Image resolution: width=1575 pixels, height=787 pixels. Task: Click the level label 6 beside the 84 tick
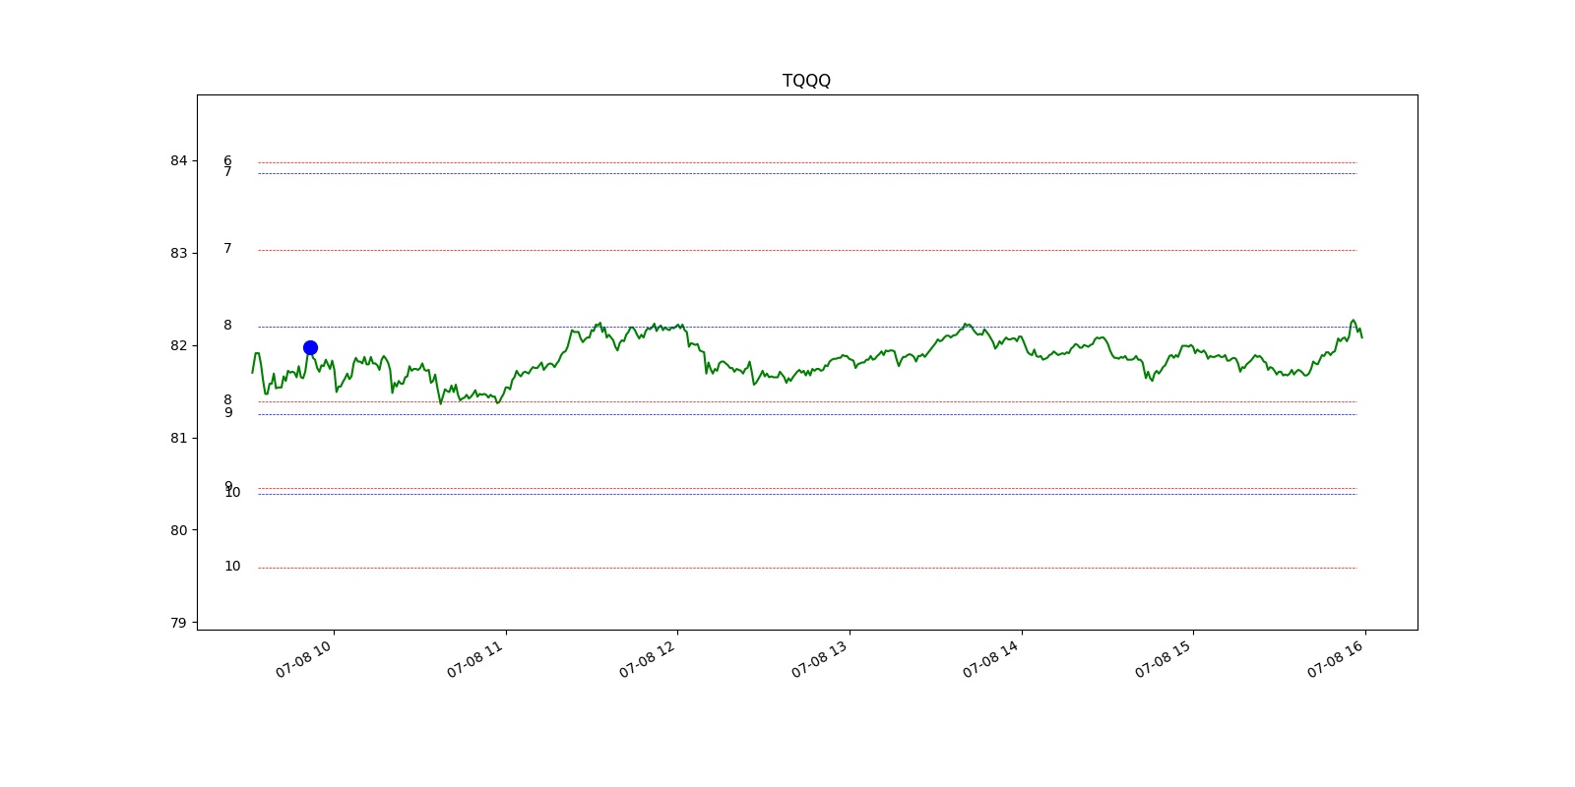227,160
